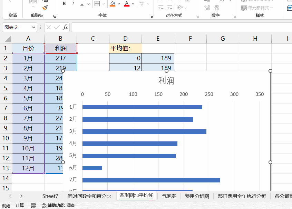Click cell A13 containing 12月
292x209 pixels.
[x=28, y=168]
